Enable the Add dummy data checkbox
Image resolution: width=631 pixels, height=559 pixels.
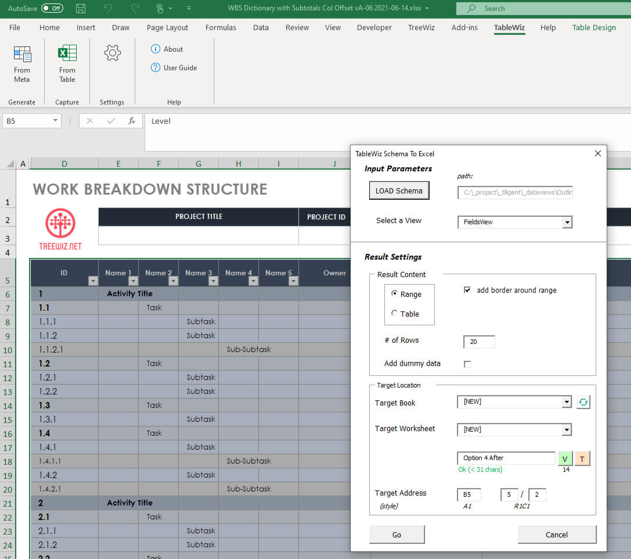pyautogui.click(x=467, y=364)
